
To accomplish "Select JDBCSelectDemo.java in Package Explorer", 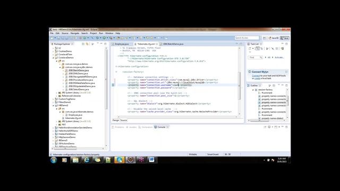I will pos(79,90).
